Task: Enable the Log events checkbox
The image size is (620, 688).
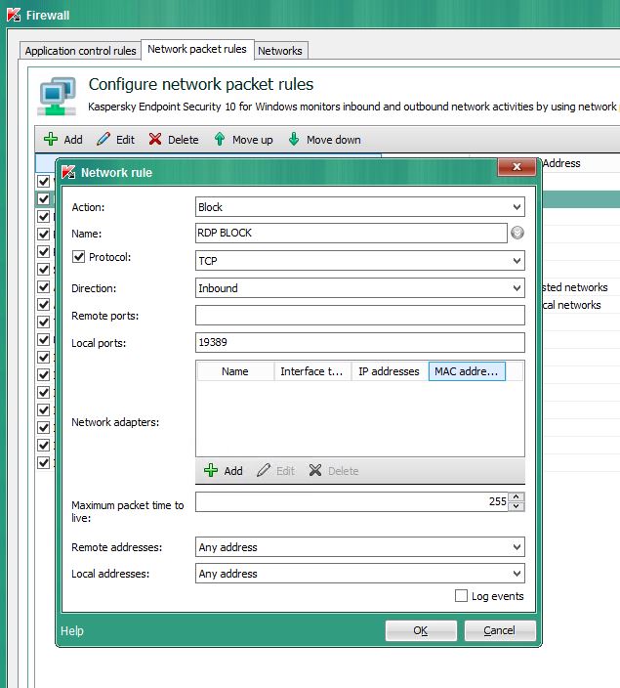Action: click(462, 596)
